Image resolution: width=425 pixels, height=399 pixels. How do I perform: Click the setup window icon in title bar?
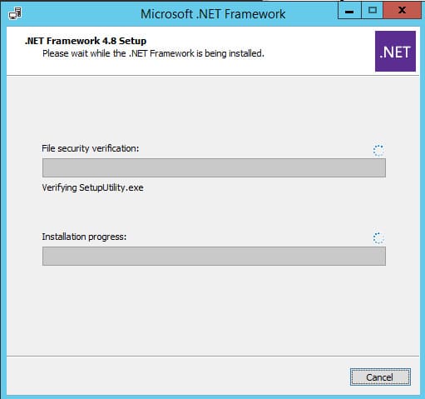(15, 13)
